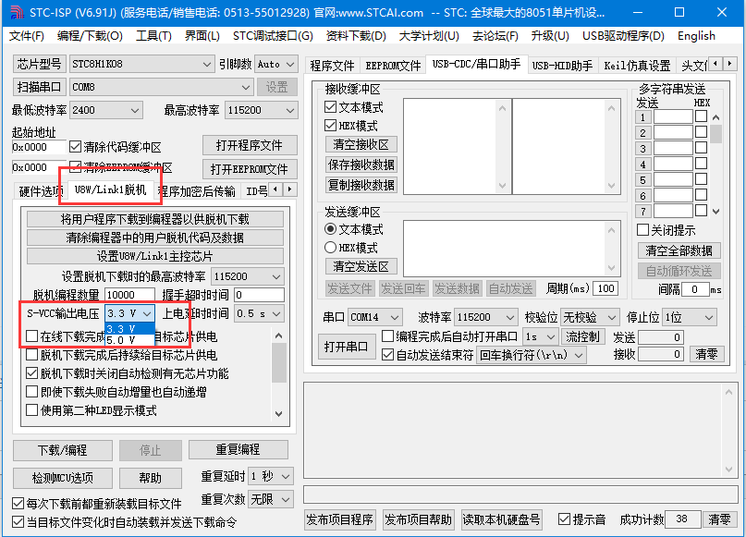Toggle 提示音 checkbox
Image resolution: width=746 pixels, height=537 pixels.
[x=564, y=519]
